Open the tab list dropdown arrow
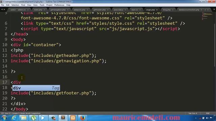Viewport: 216px width, 121px height. coord(214,10)
